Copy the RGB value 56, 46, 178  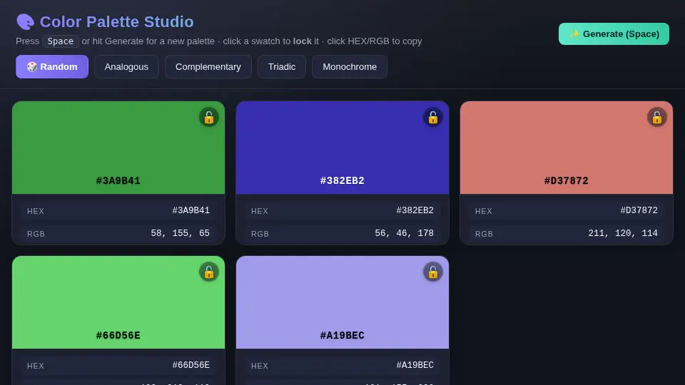[x=342, y=234]
